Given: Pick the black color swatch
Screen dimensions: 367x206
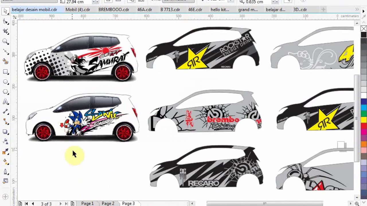Looking at the screenshot, I should click(x=364, y=35).
